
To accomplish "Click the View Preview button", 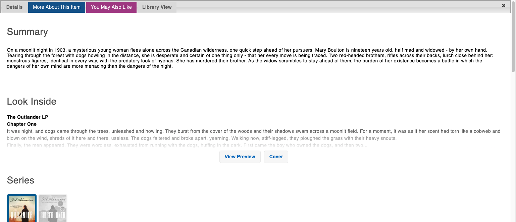I will tap(240, 157).
